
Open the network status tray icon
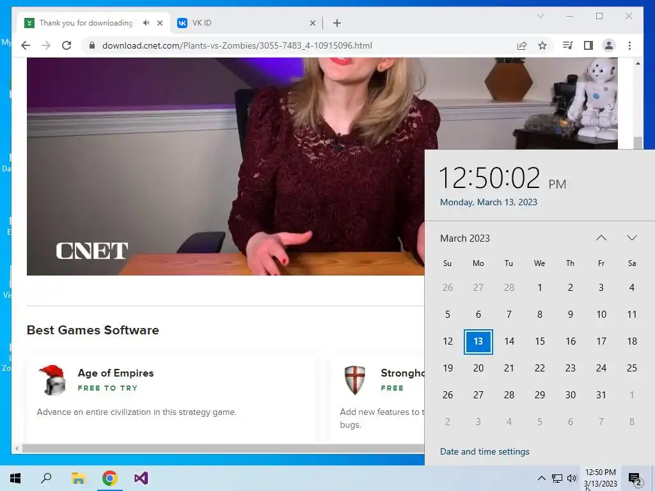[557, 478]
